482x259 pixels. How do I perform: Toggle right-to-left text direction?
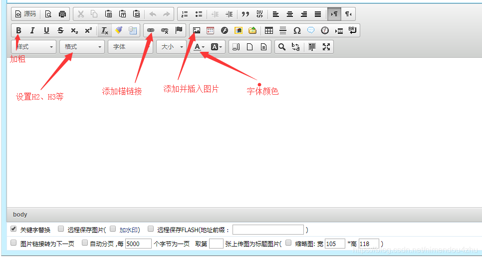348,14
